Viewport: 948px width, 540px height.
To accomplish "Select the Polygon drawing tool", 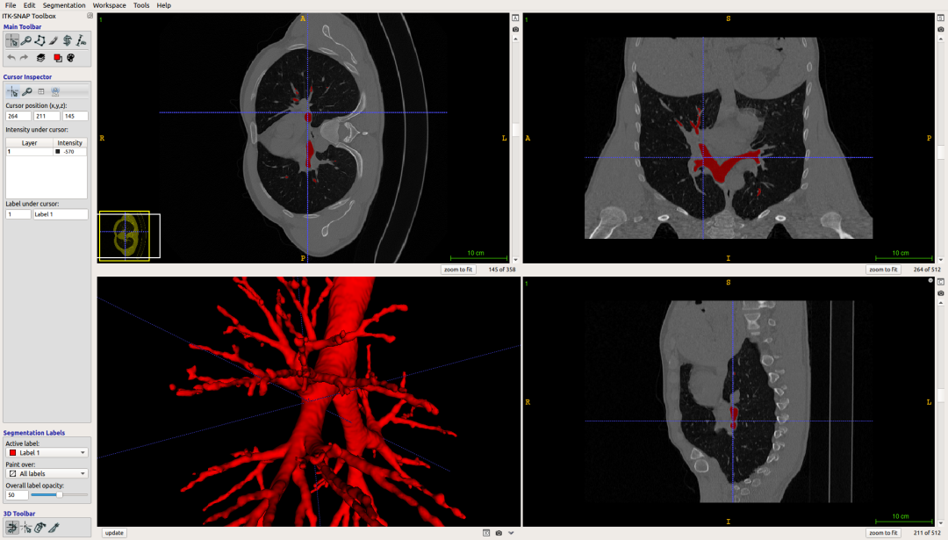I will pos(40,40).
